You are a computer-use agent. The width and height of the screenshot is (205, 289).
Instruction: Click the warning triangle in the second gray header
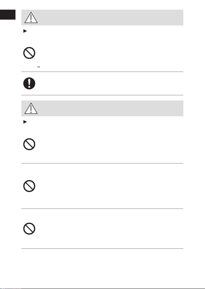[31, 108]
